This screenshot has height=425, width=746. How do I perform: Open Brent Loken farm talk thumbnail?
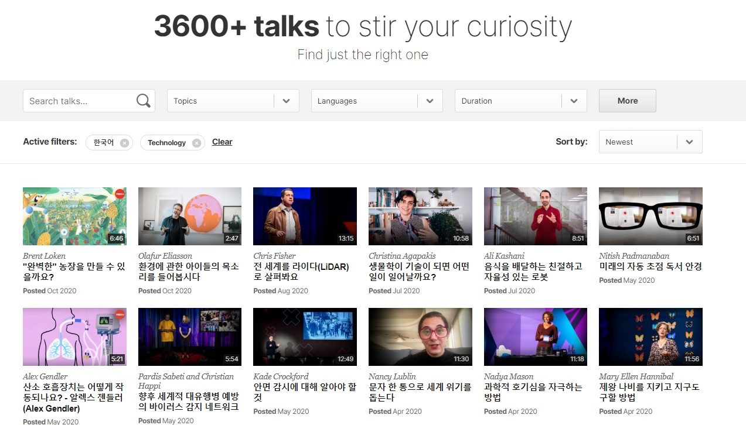74,216
